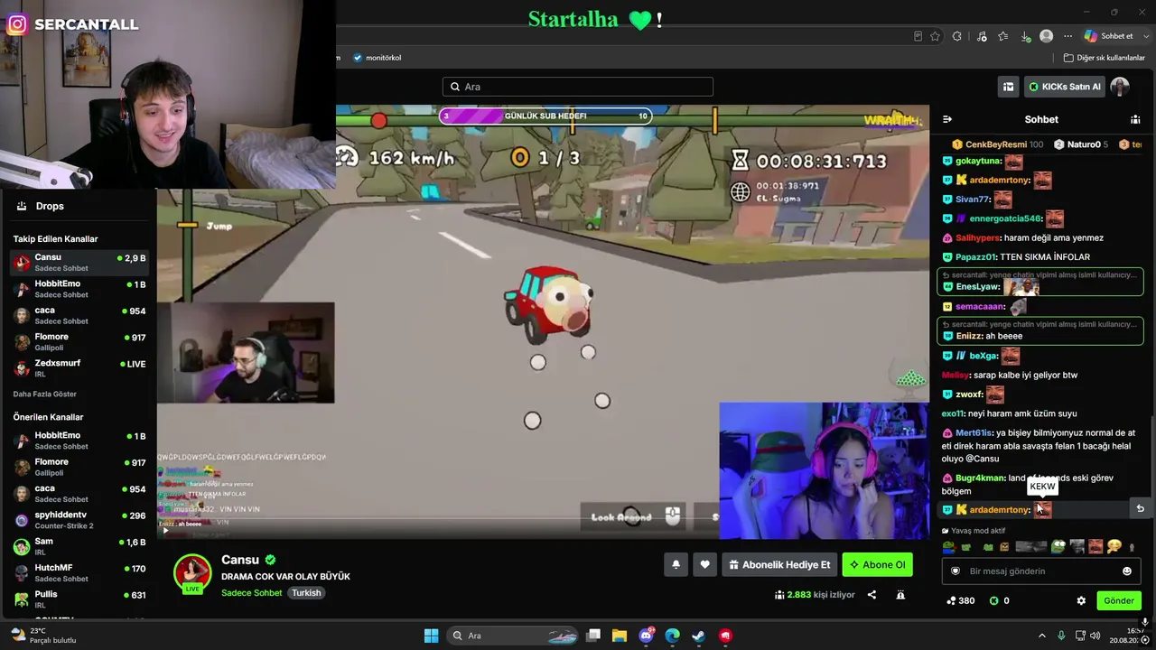Open chat settings gear icon
Image resolution: width=1156 pixels, height=650 pixels.
[1081, 600]
